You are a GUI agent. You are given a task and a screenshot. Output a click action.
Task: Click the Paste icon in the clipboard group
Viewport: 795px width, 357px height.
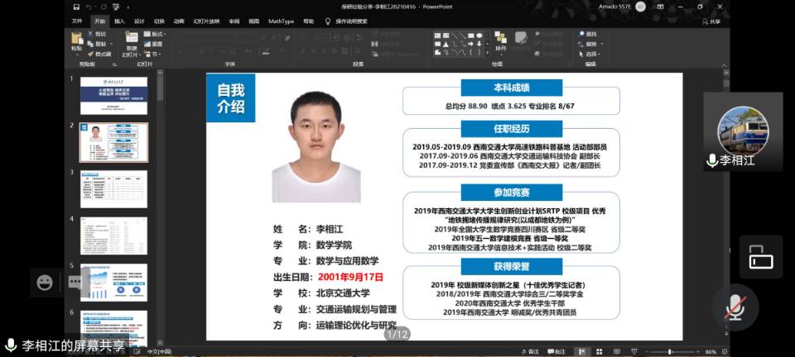(x=77, y=41)
